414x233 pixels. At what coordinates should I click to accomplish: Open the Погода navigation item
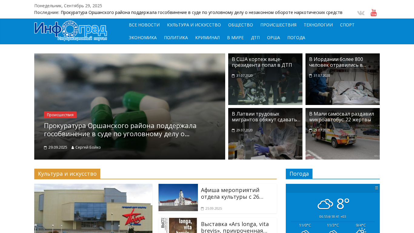[x=296, y=38]
